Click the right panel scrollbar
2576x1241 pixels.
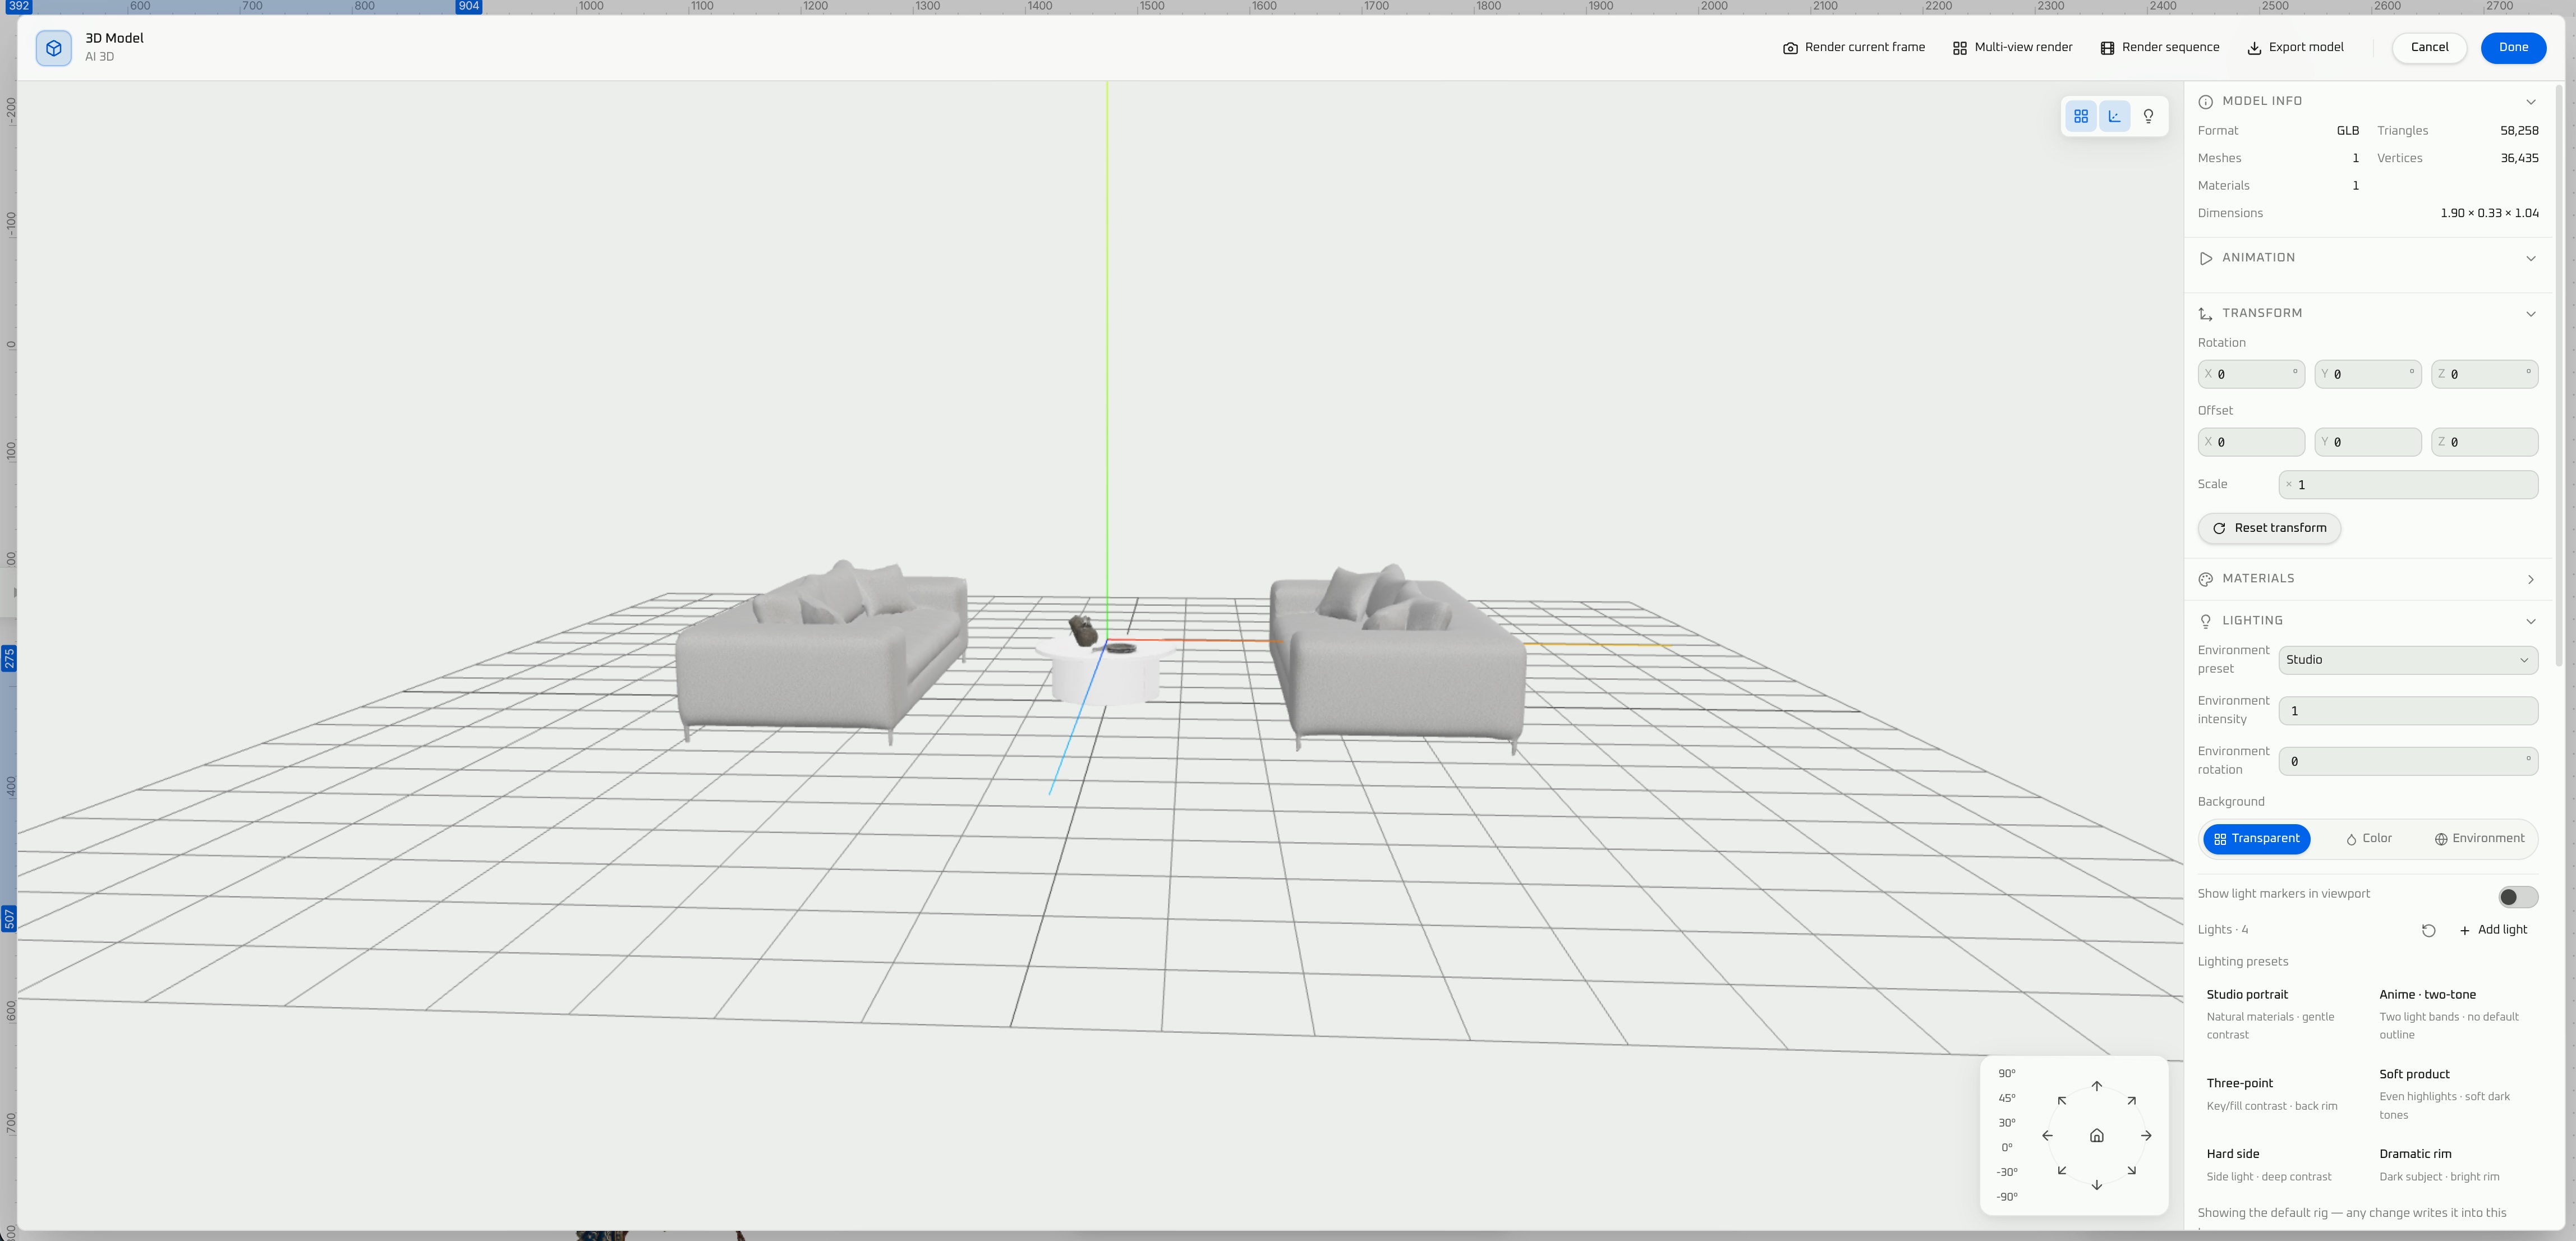point(2558,375)
